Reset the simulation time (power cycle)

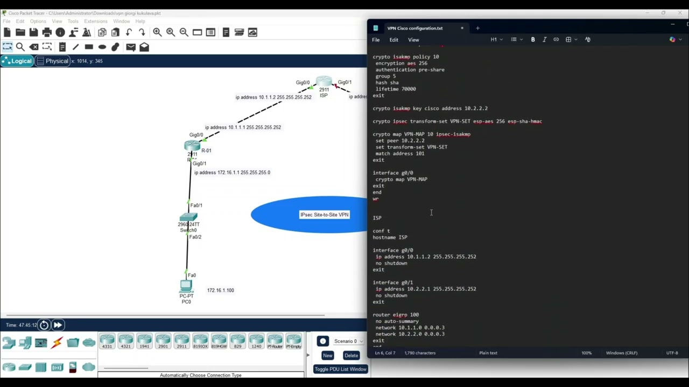click(44, 325)
